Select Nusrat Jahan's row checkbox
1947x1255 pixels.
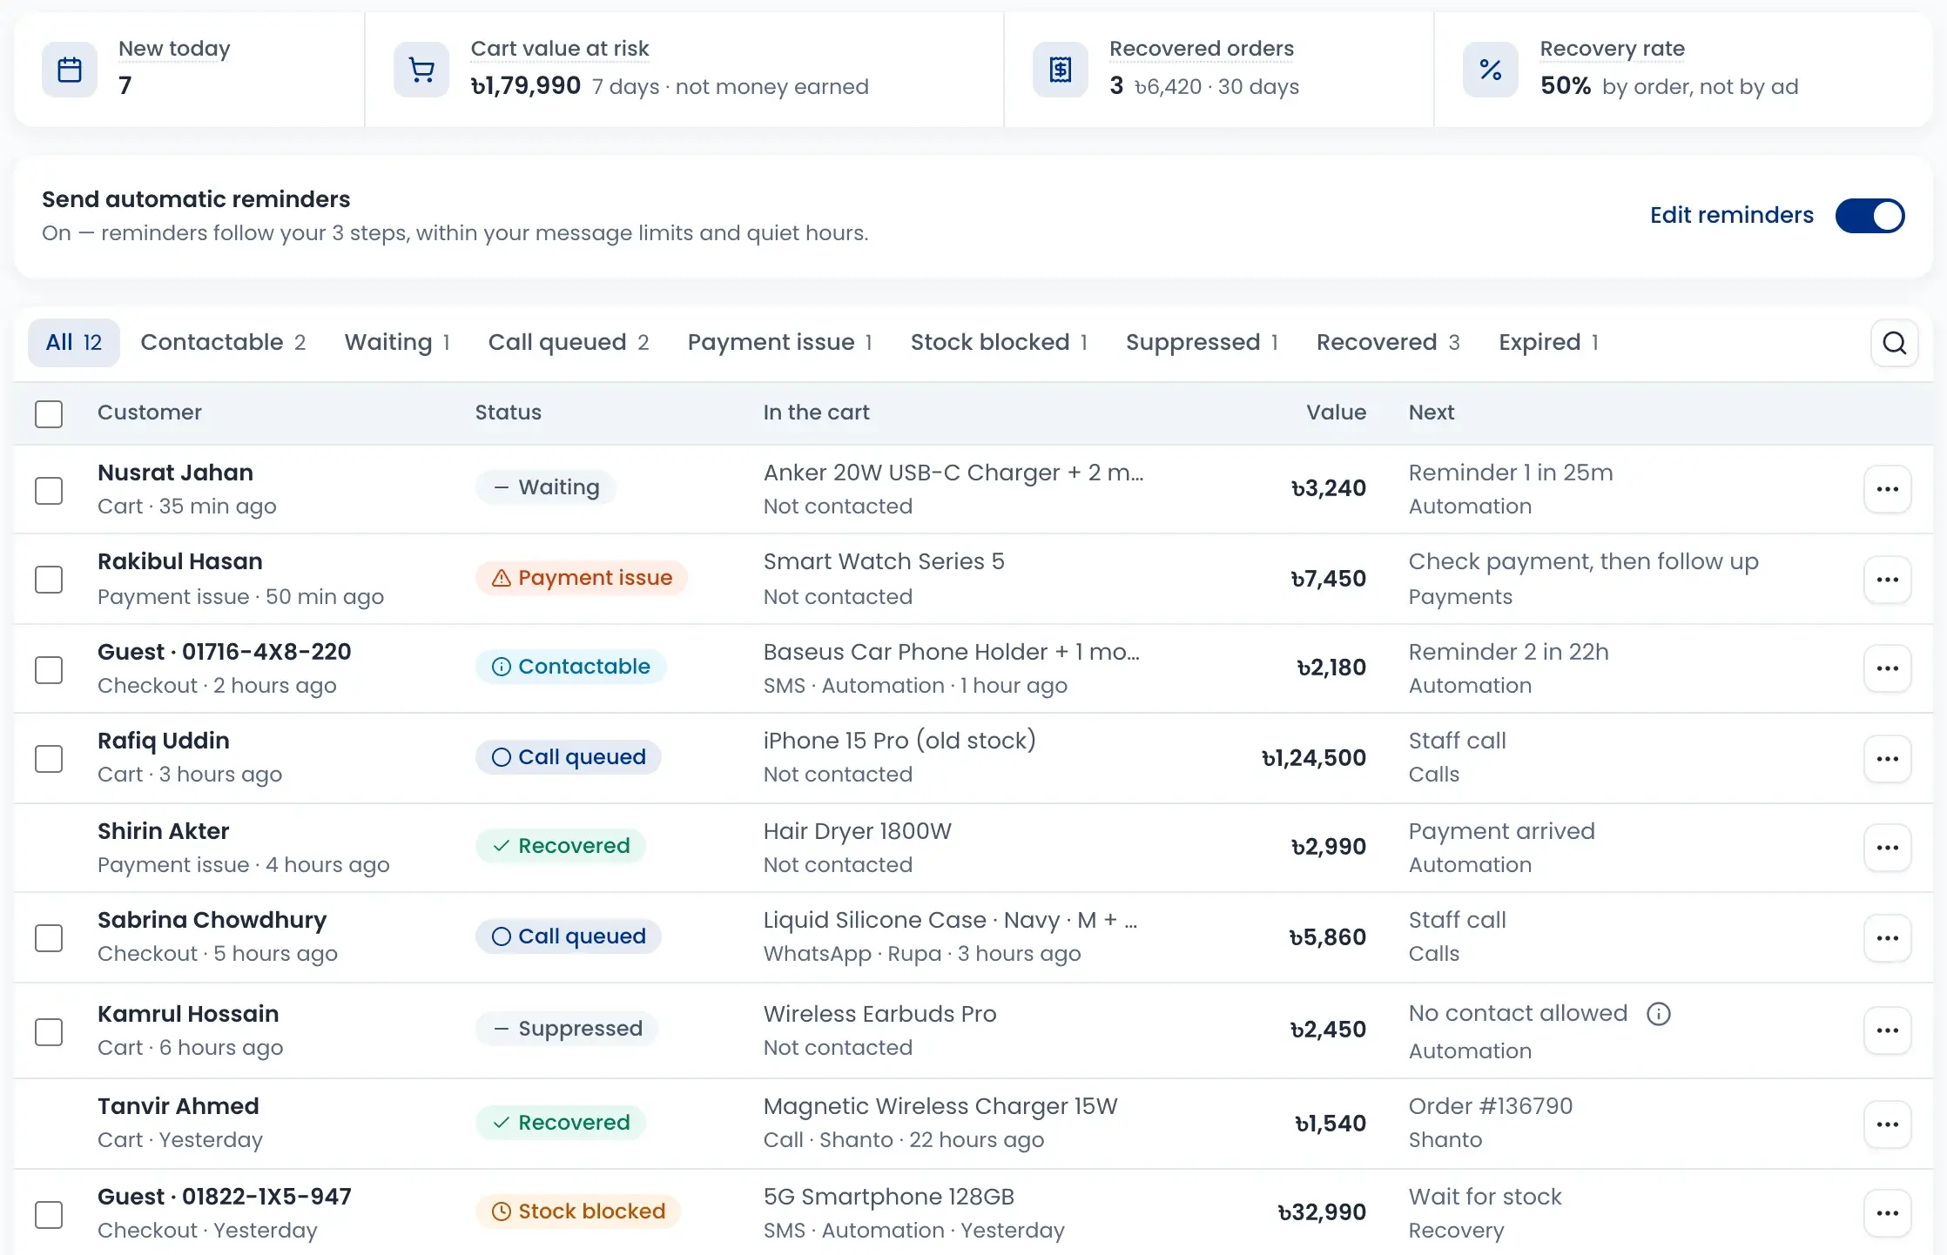49,490
